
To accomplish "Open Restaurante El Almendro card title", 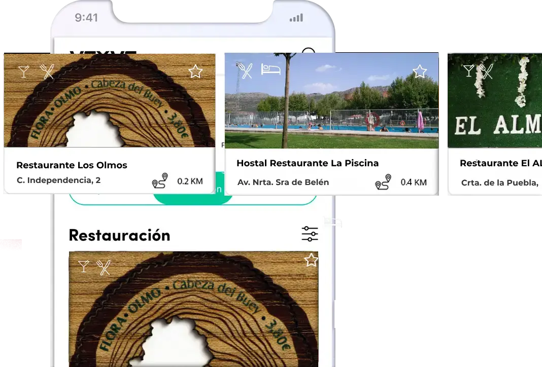I will click(x=501, y=163).
